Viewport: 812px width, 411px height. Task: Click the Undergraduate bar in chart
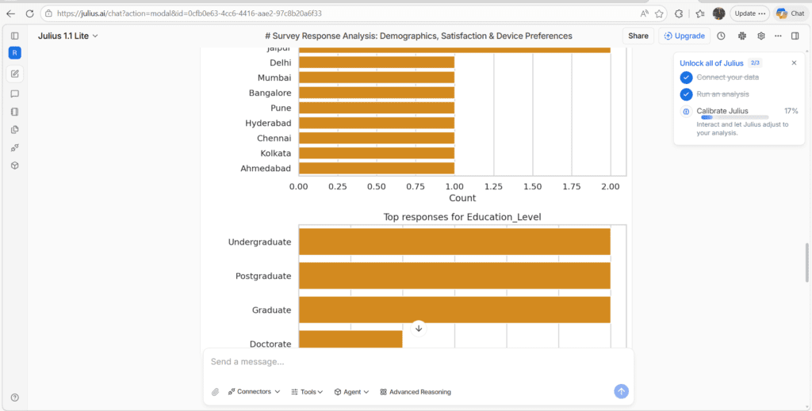pos(454,242)
